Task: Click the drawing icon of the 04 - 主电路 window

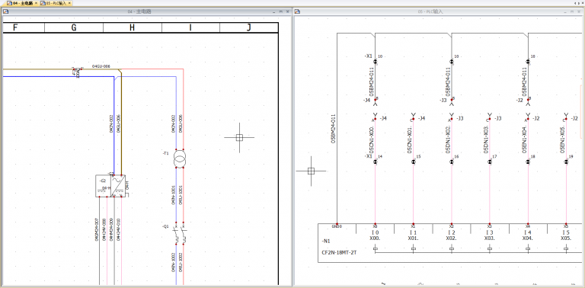Action: 5,11
